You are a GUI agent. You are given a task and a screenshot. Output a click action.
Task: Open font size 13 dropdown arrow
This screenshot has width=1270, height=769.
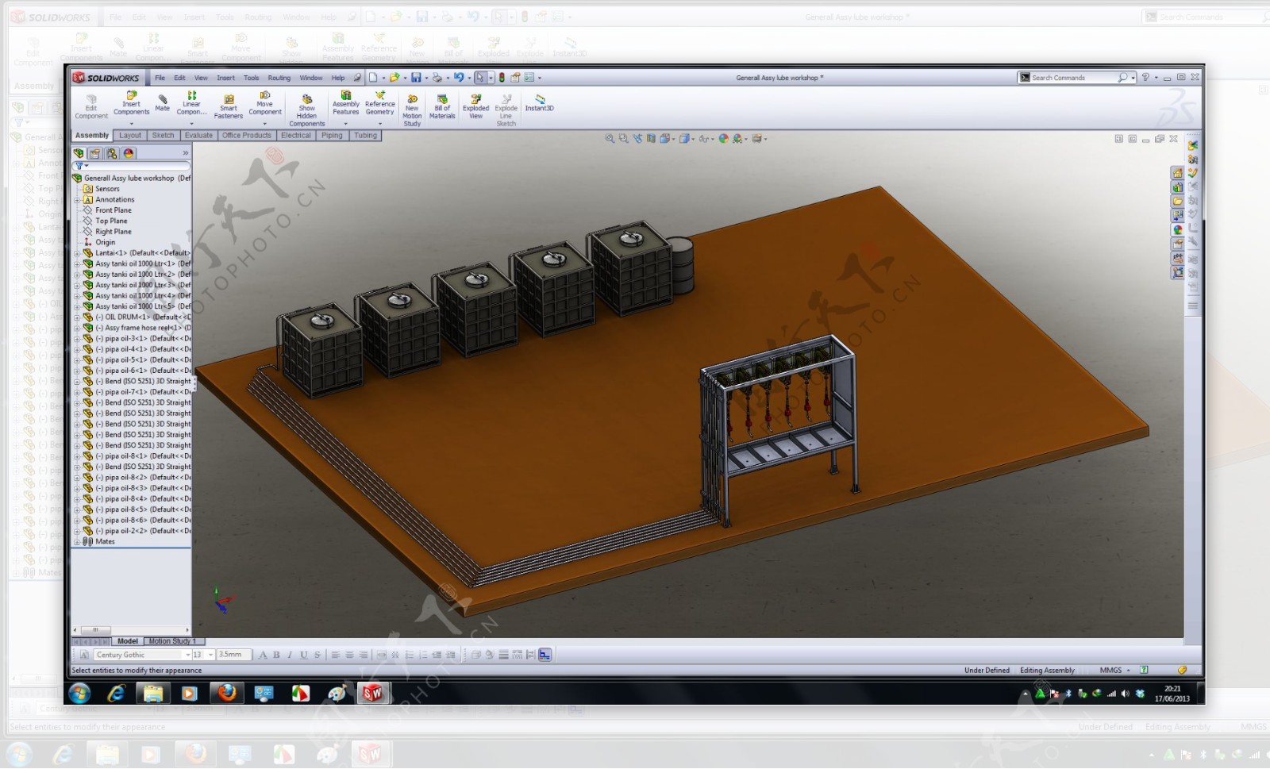(x=210, y=656)
